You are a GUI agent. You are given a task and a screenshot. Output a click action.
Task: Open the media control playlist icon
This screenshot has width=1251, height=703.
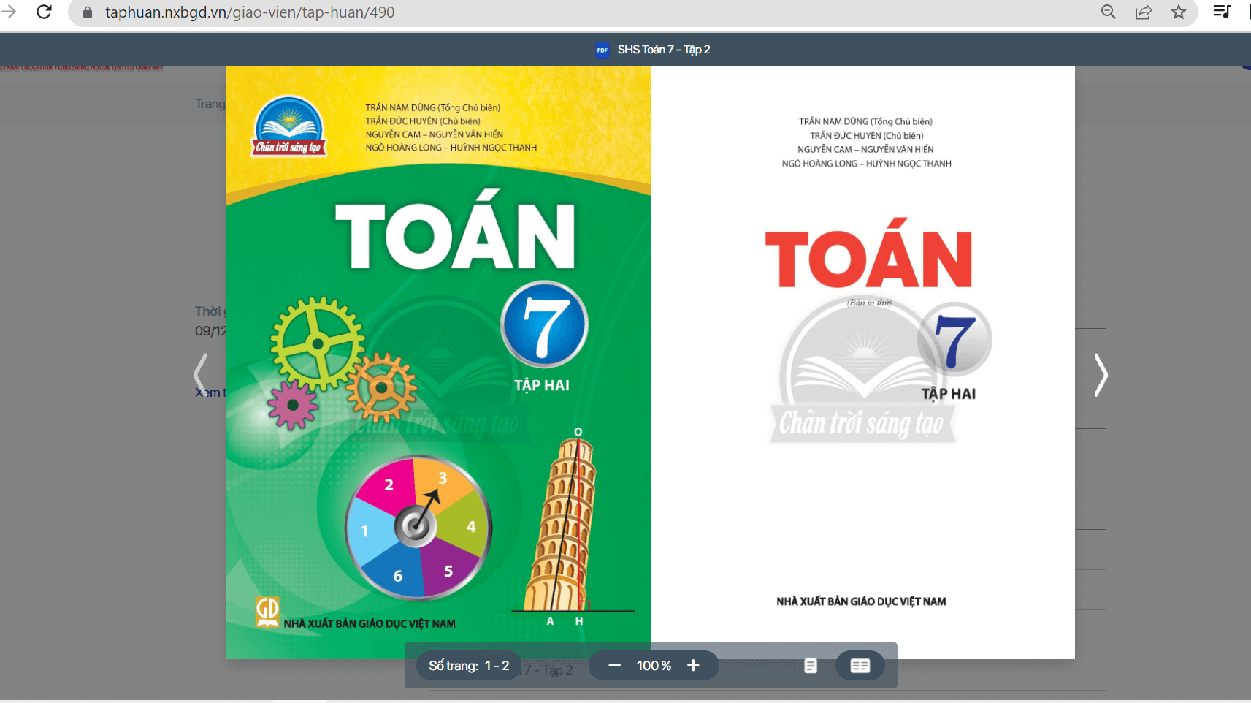1222,12
